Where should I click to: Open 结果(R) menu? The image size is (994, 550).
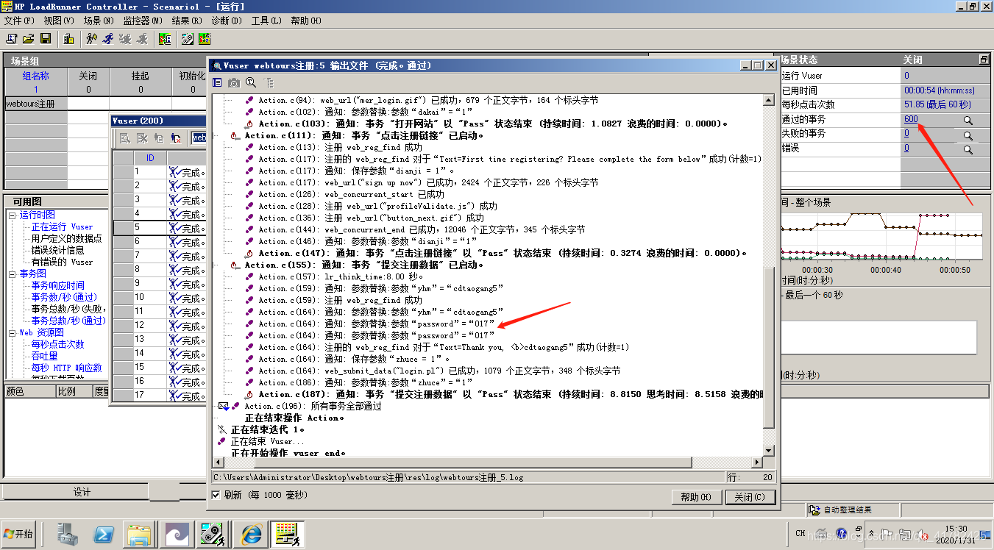coord(187,21)
